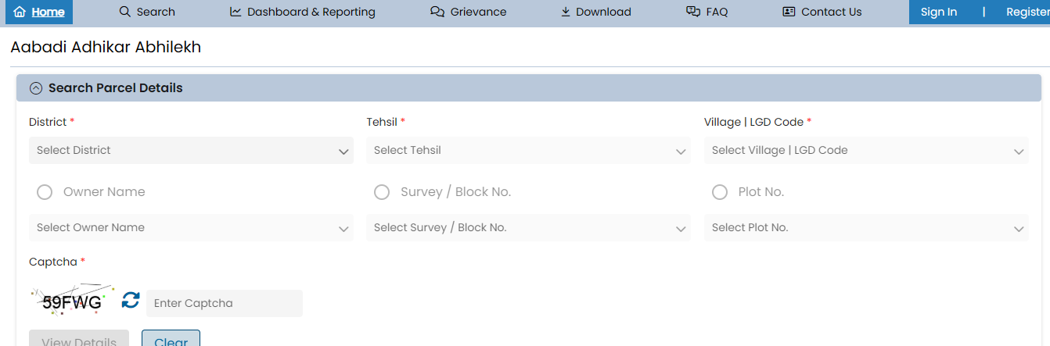Collapse the Search Parcel Details panel

[x=36, y=88]
